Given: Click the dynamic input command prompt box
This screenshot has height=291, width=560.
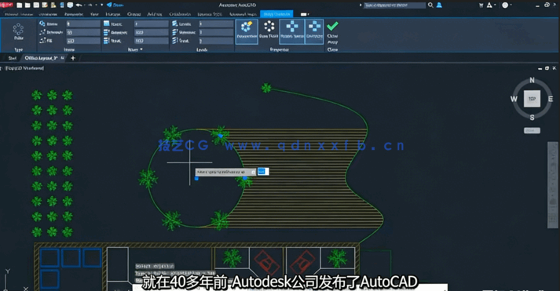Looking at the screenshot, I should (x=225, y=172).
